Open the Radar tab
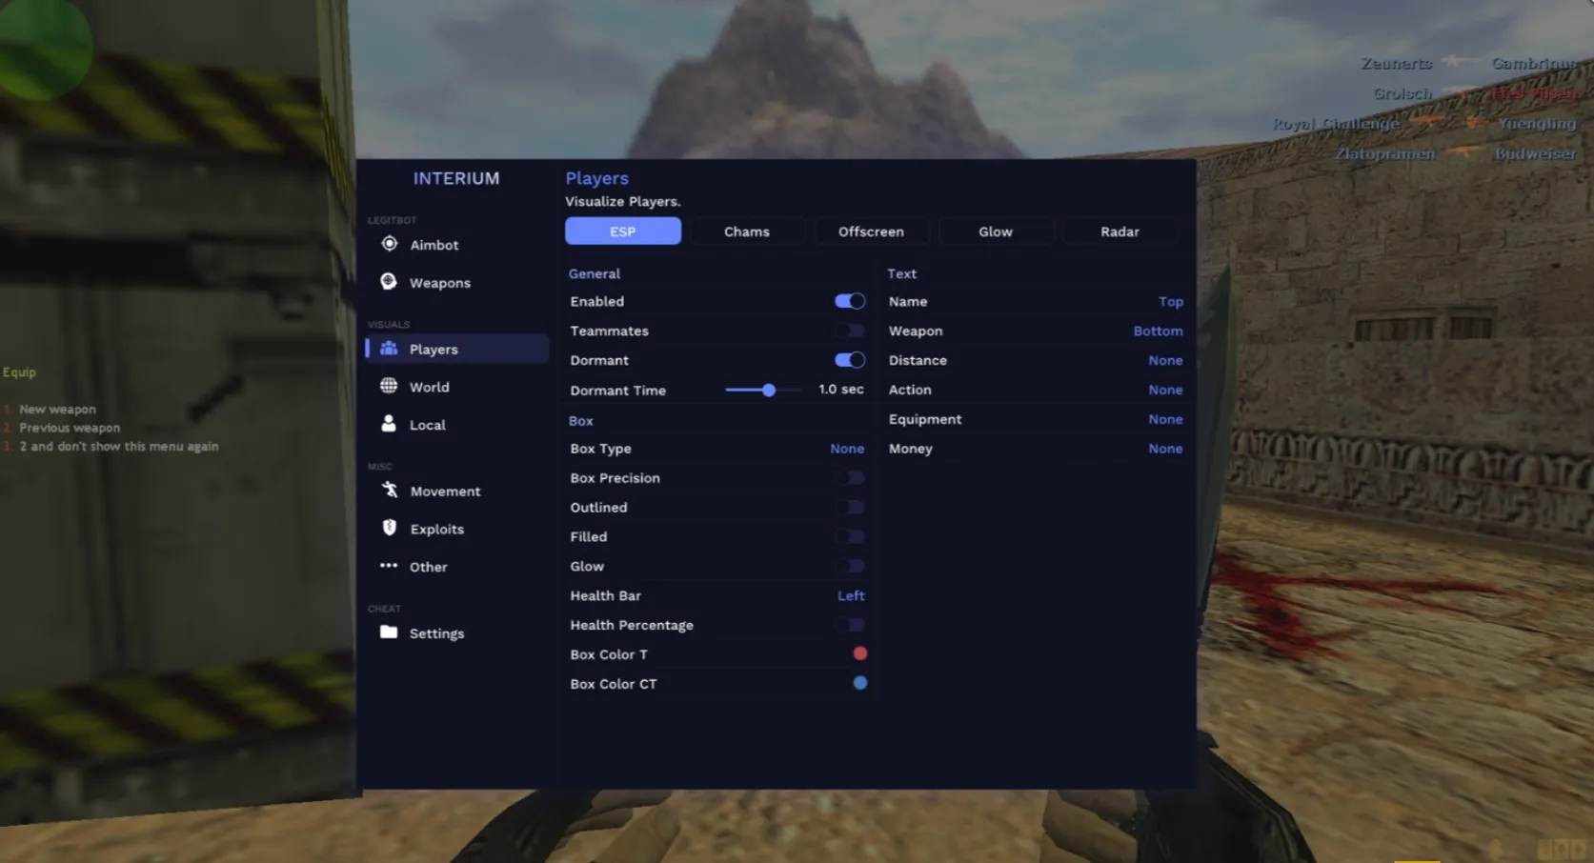Viewport: 1594px width, 863px height. coord(1120,231)
